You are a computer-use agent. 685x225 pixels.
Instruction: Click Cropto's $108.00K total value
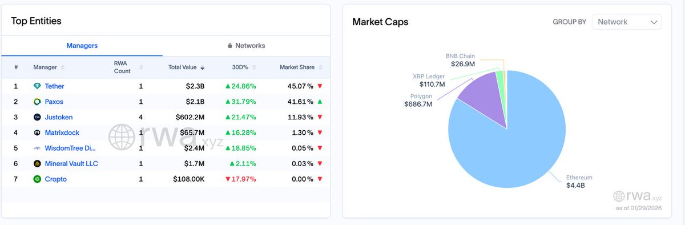click(x=189, y=179)
